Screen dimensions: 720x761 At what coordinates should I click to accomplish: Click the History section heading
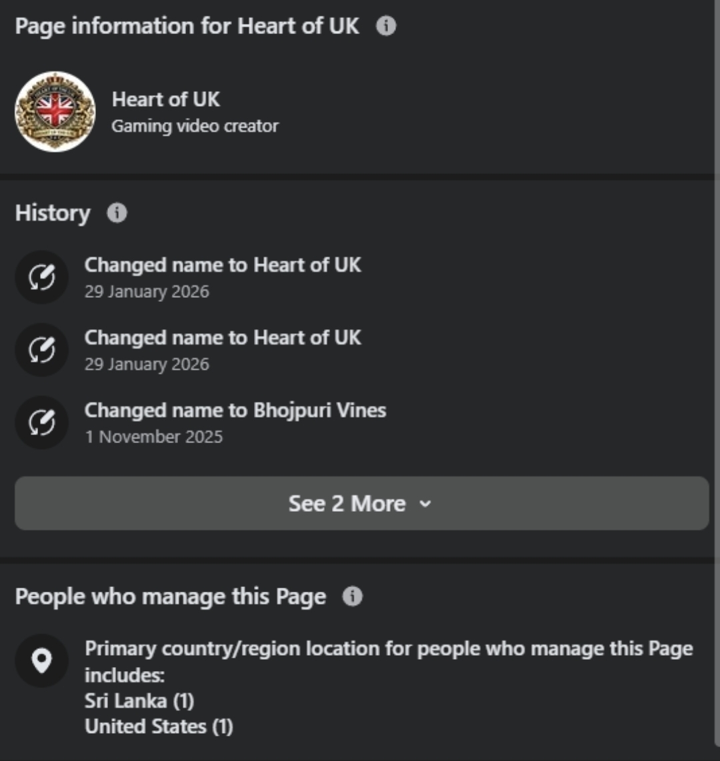(53, 213)
